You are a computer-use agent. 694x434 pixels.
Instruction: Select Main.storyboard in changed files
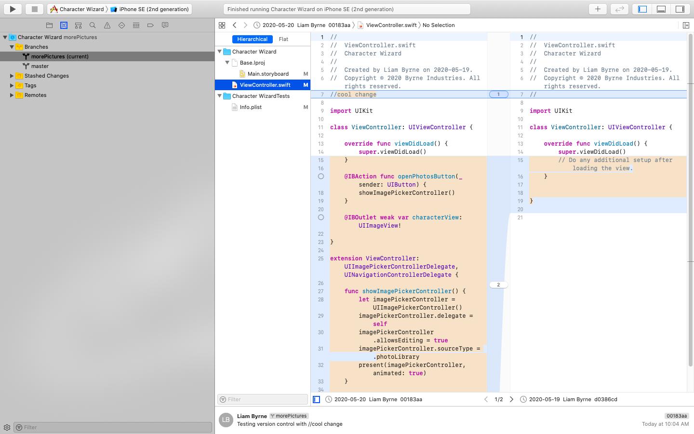pos(263,74)
